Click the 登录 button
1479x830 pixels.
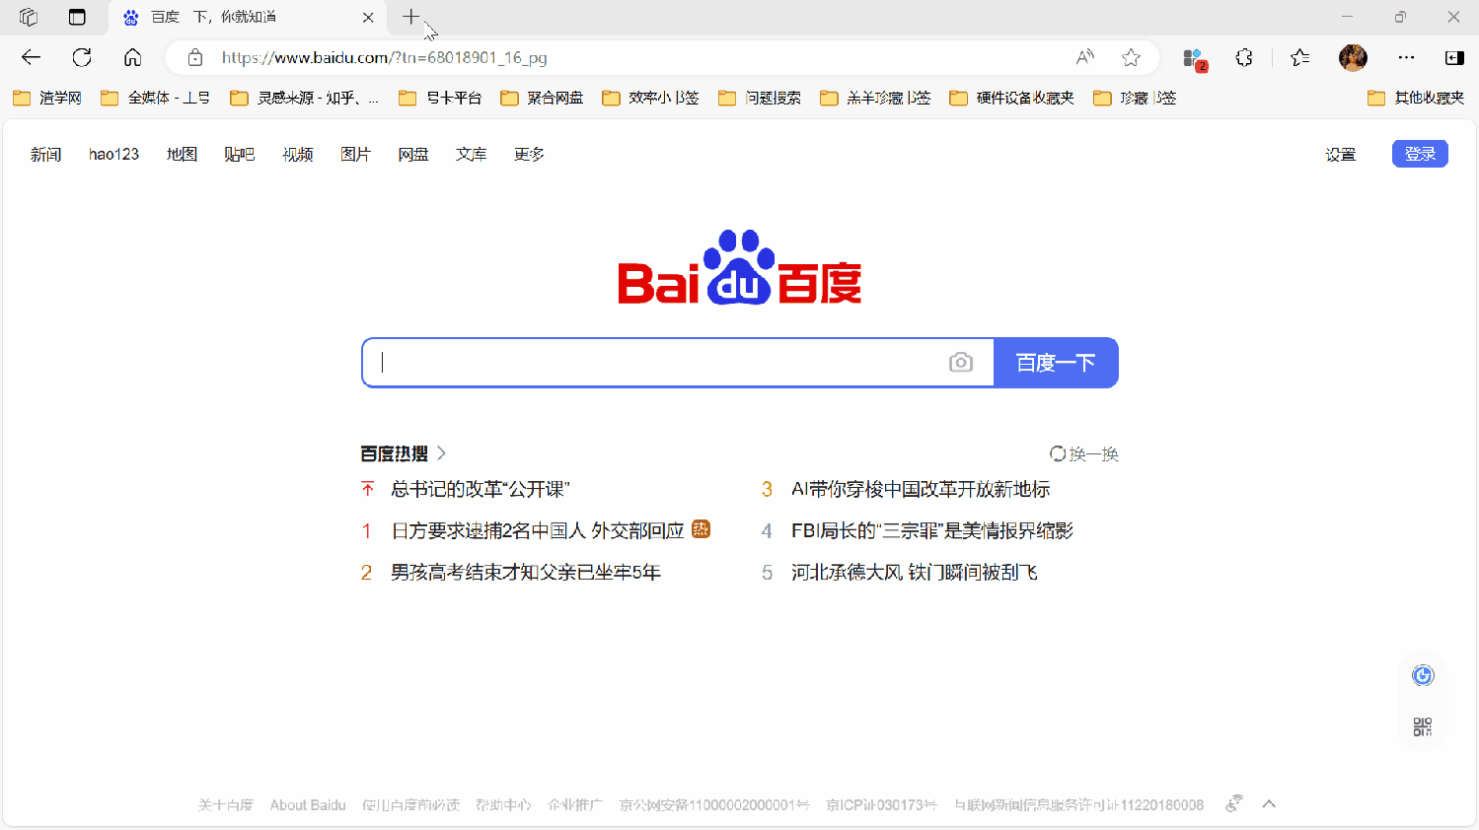pyautogui.click(x=1419, y=154)
